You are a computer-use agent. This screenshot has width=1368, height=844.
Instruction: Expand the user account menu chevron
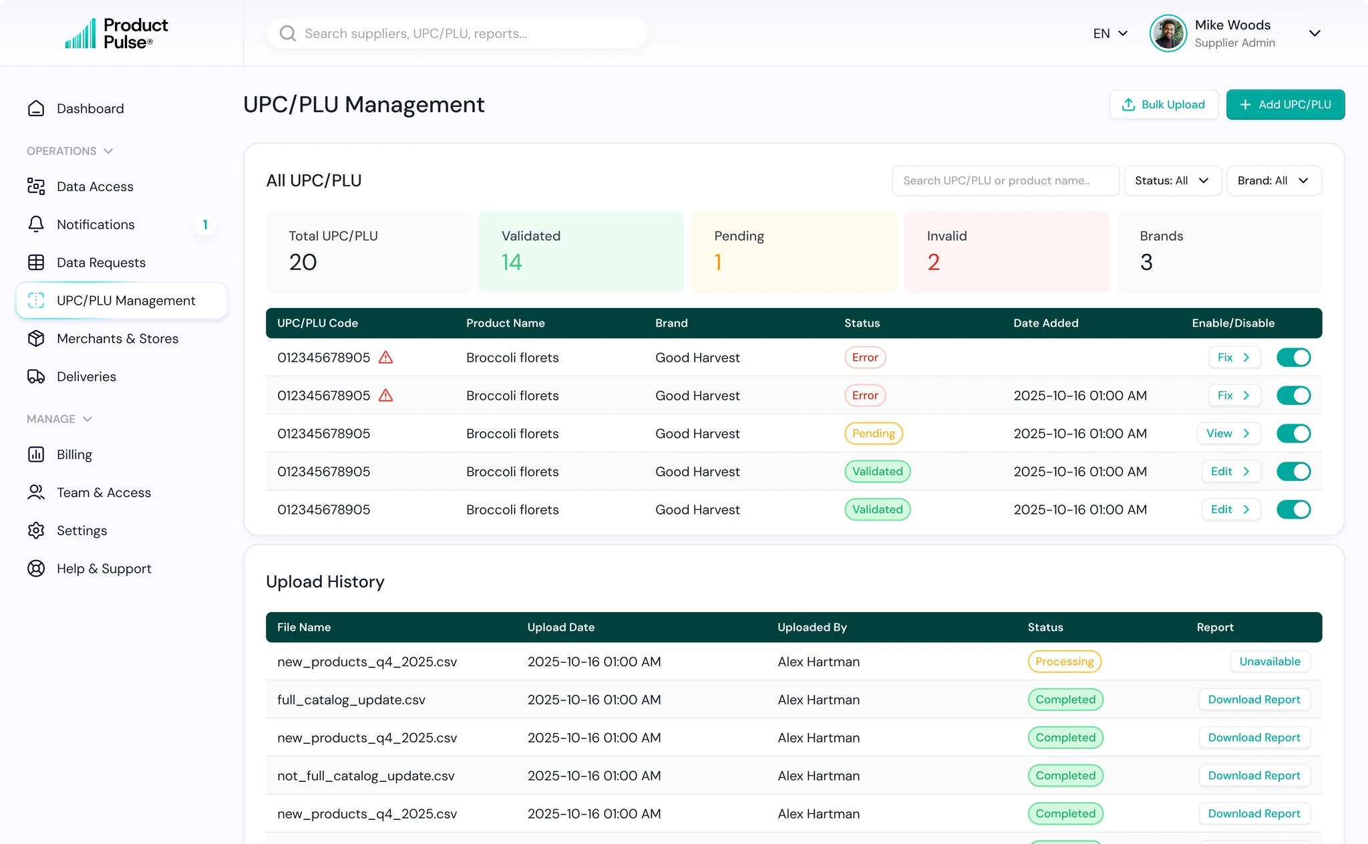pos(1315,33)
